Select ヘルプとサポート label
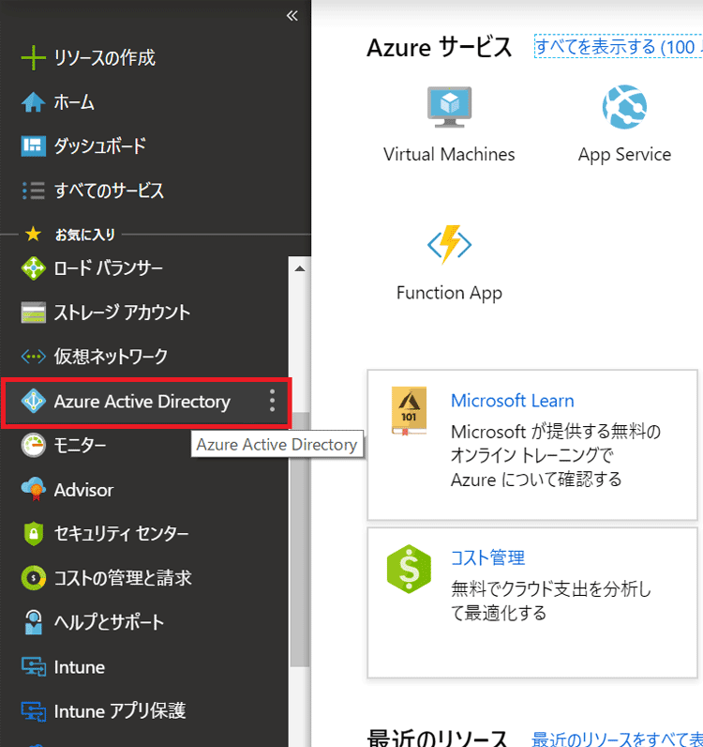The width and height of the screenshot is (703, 747). (x=109, y=622)
